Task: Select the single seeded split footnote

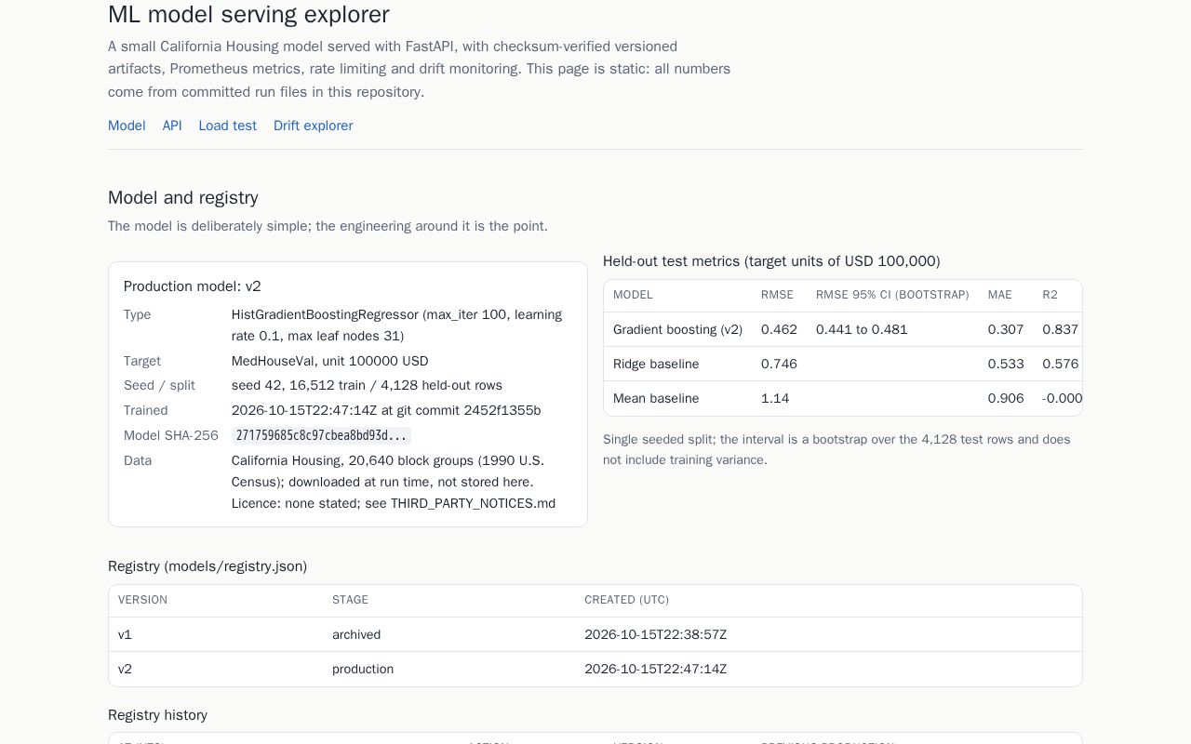Action: coord(836,449)
